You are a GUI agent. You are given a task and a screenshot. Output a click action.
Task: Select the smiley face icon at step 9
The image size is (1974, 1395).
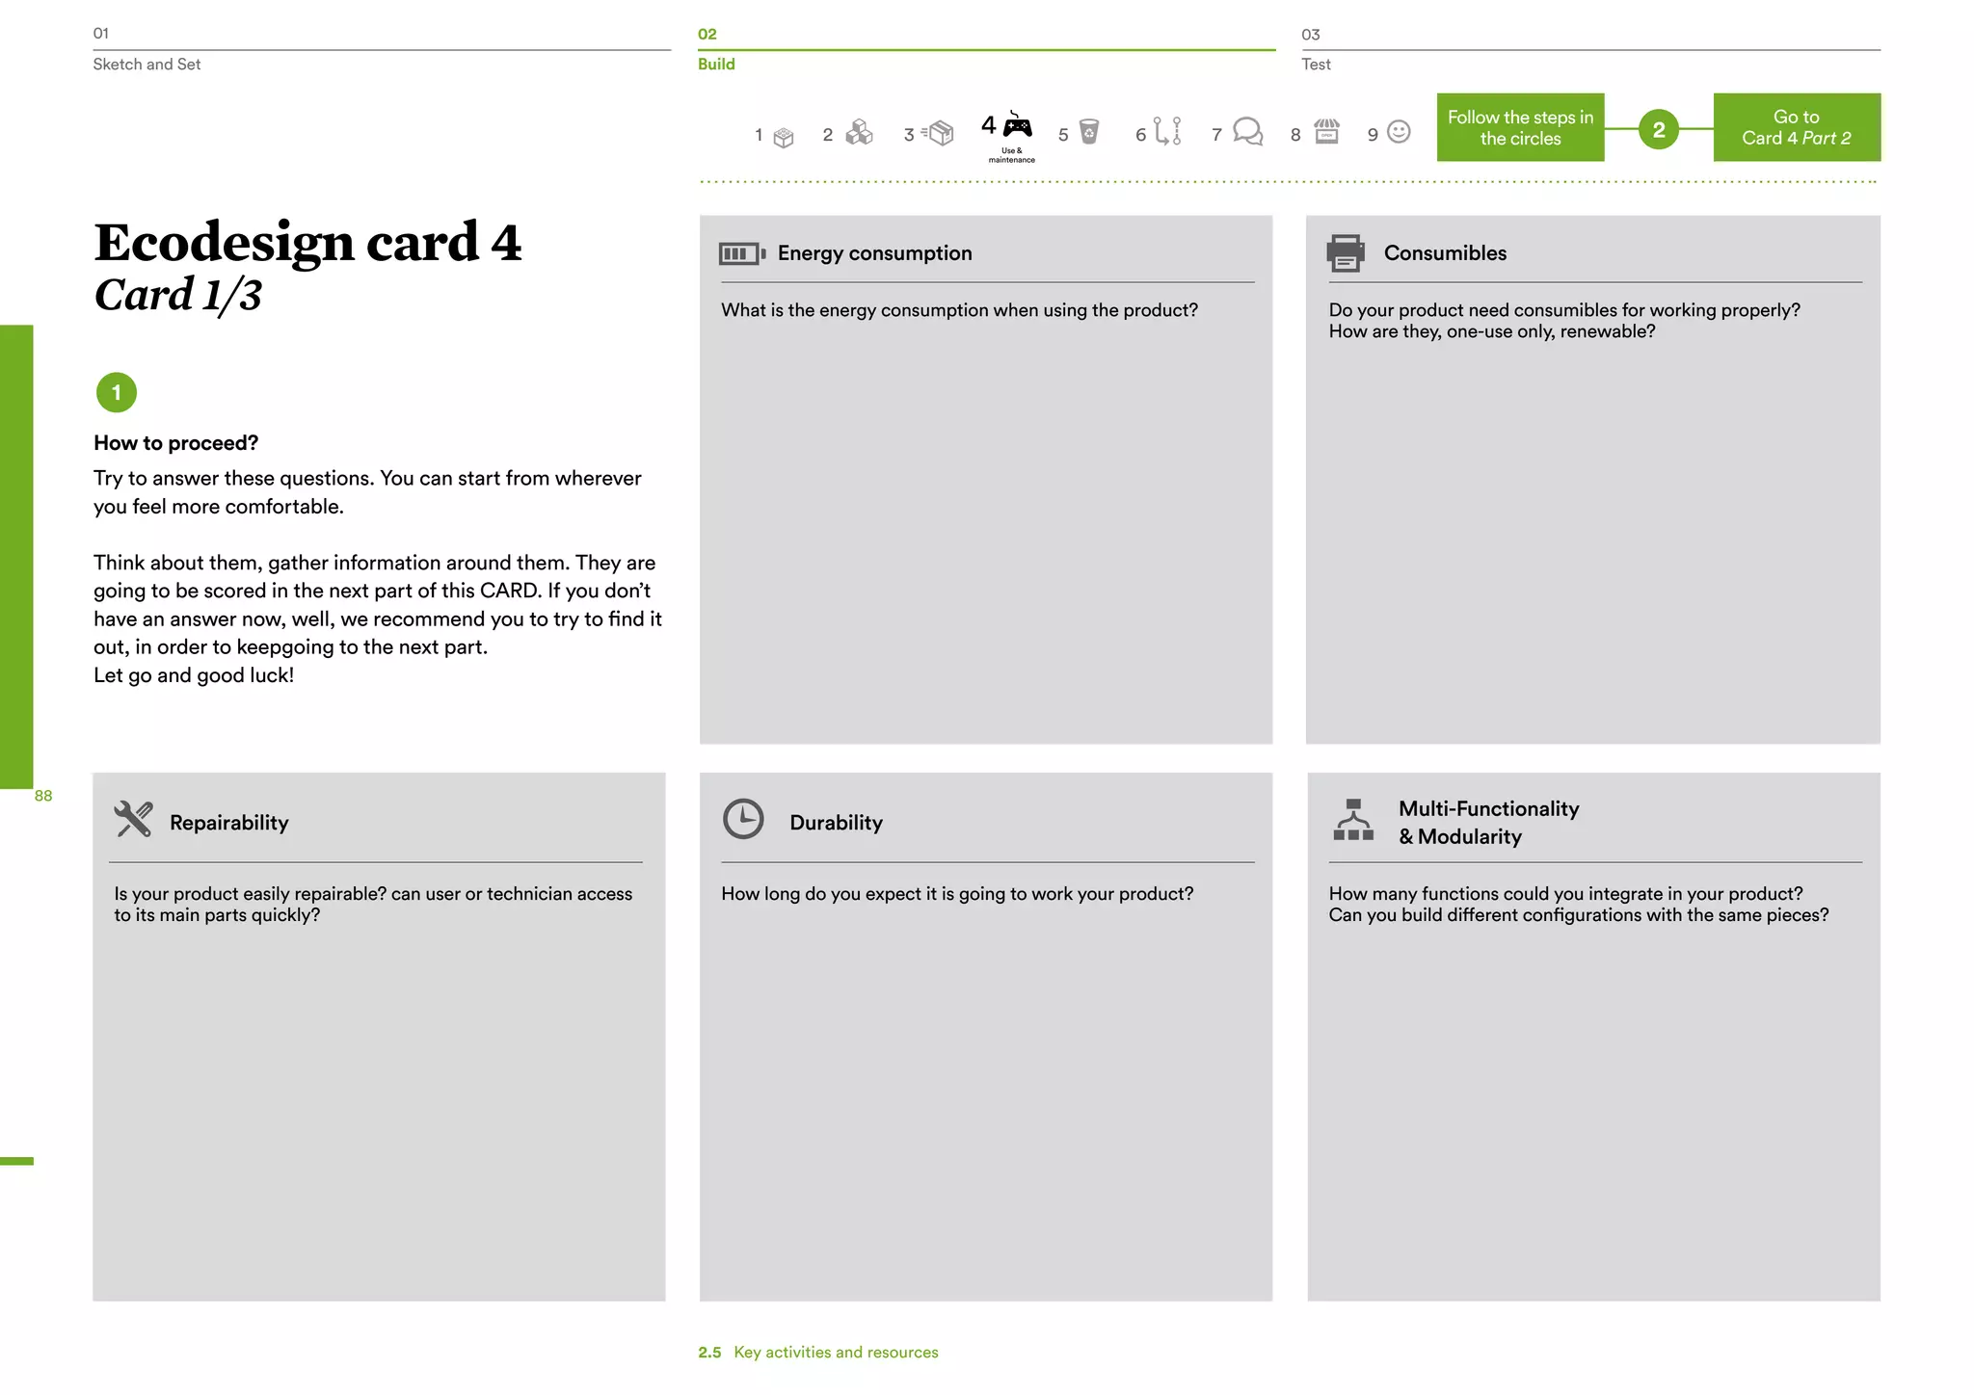(1399, 131)
